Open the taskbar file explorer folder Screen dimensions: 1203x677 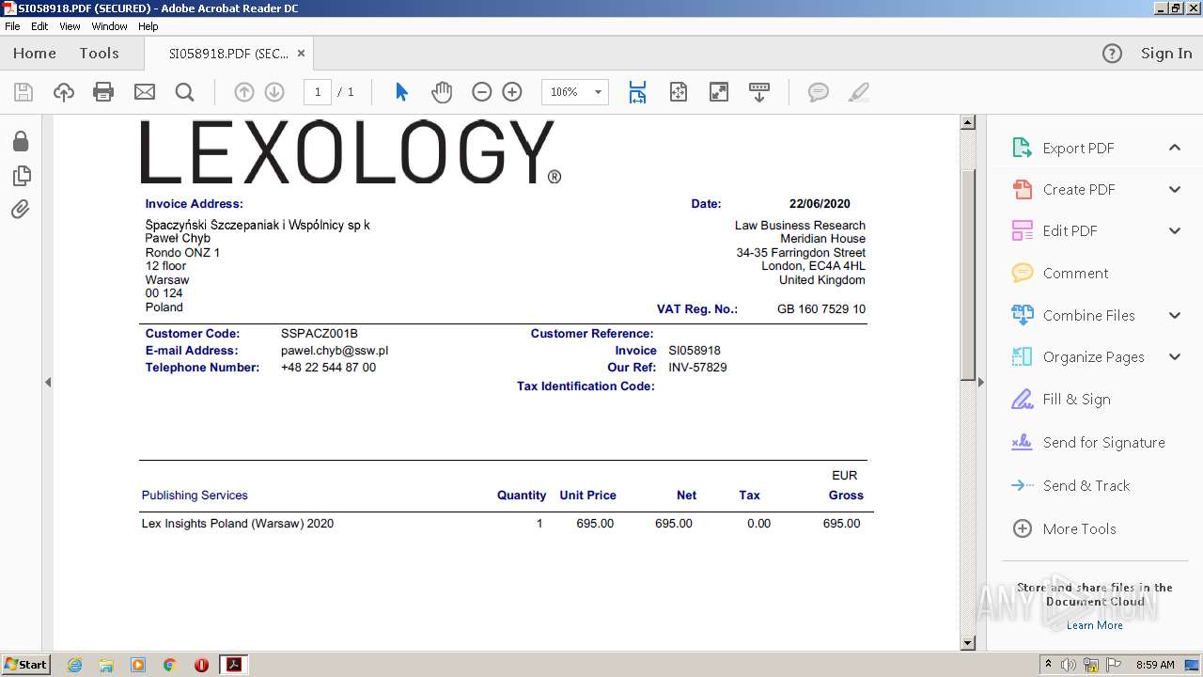[106, 665]
